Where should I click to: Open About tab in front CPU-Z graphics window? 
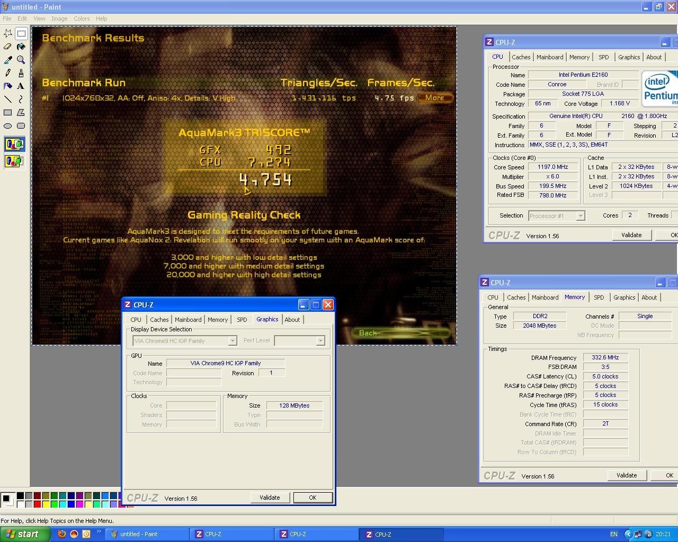pos(292,320)
